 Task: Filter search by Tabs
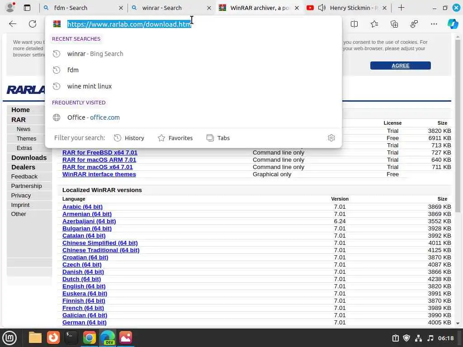pyautogui.click(x=218, y=138)
